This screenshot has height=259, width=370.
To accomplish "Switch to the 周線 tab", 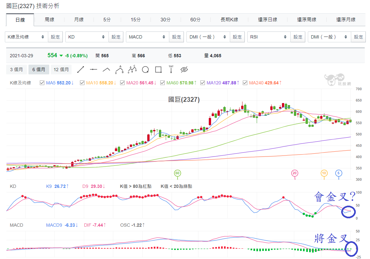I will pyautogui.click(x=49, y=19).
